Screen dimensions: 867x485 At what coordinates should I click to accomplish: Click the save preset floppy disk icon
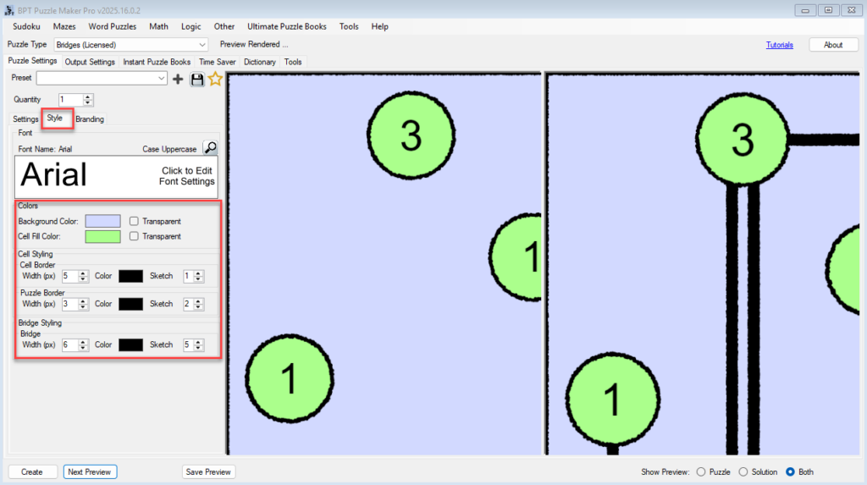tap(197, 79)
